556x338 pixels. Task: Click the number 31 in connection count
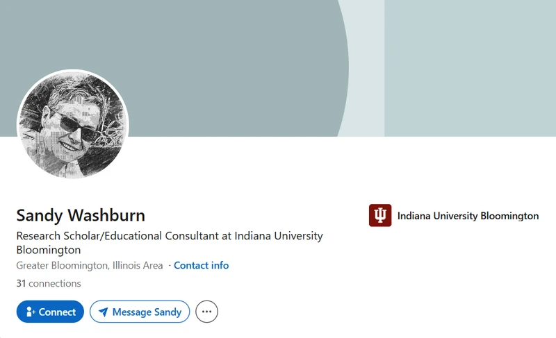click(21, 283)
